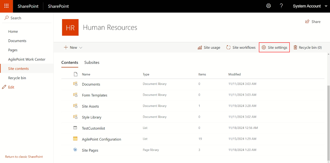Screen dimensions: 330x163
Task: Open the Site Assets name link
Action: point(90,106)
